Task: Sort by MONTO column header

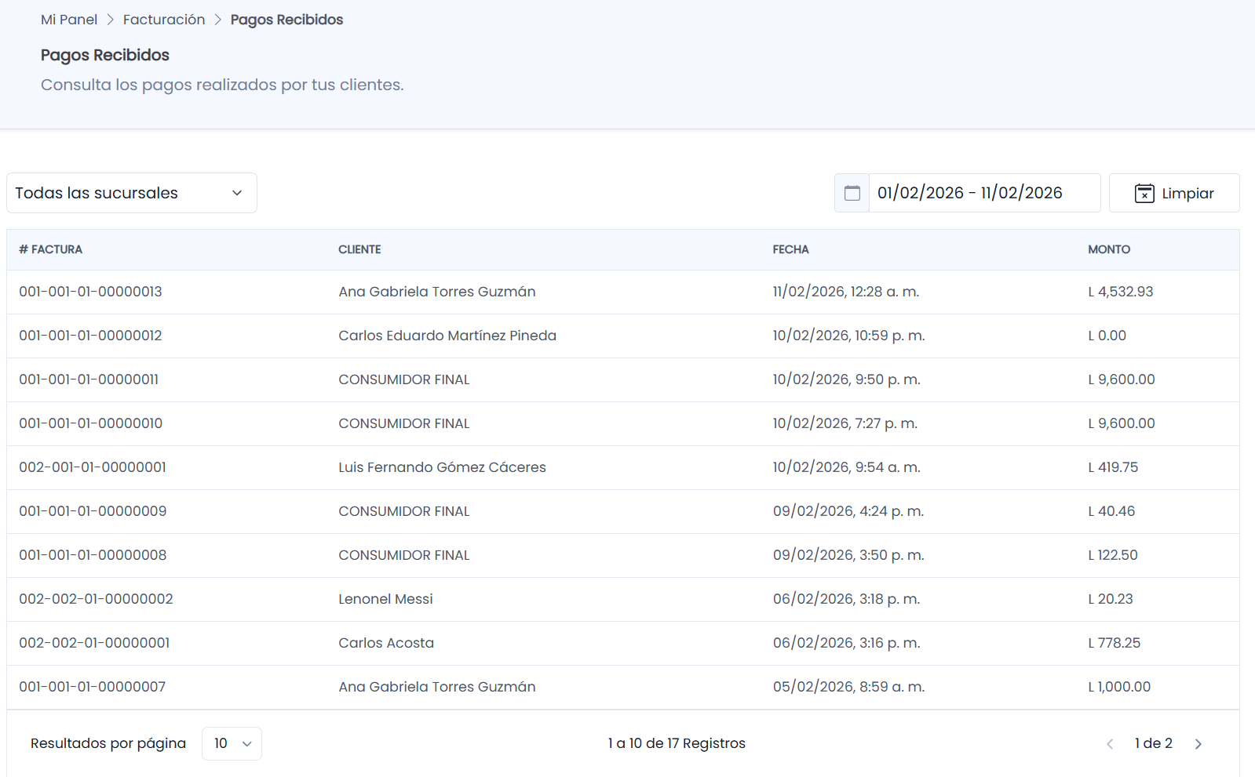Action: click(x=1109, y=249)
